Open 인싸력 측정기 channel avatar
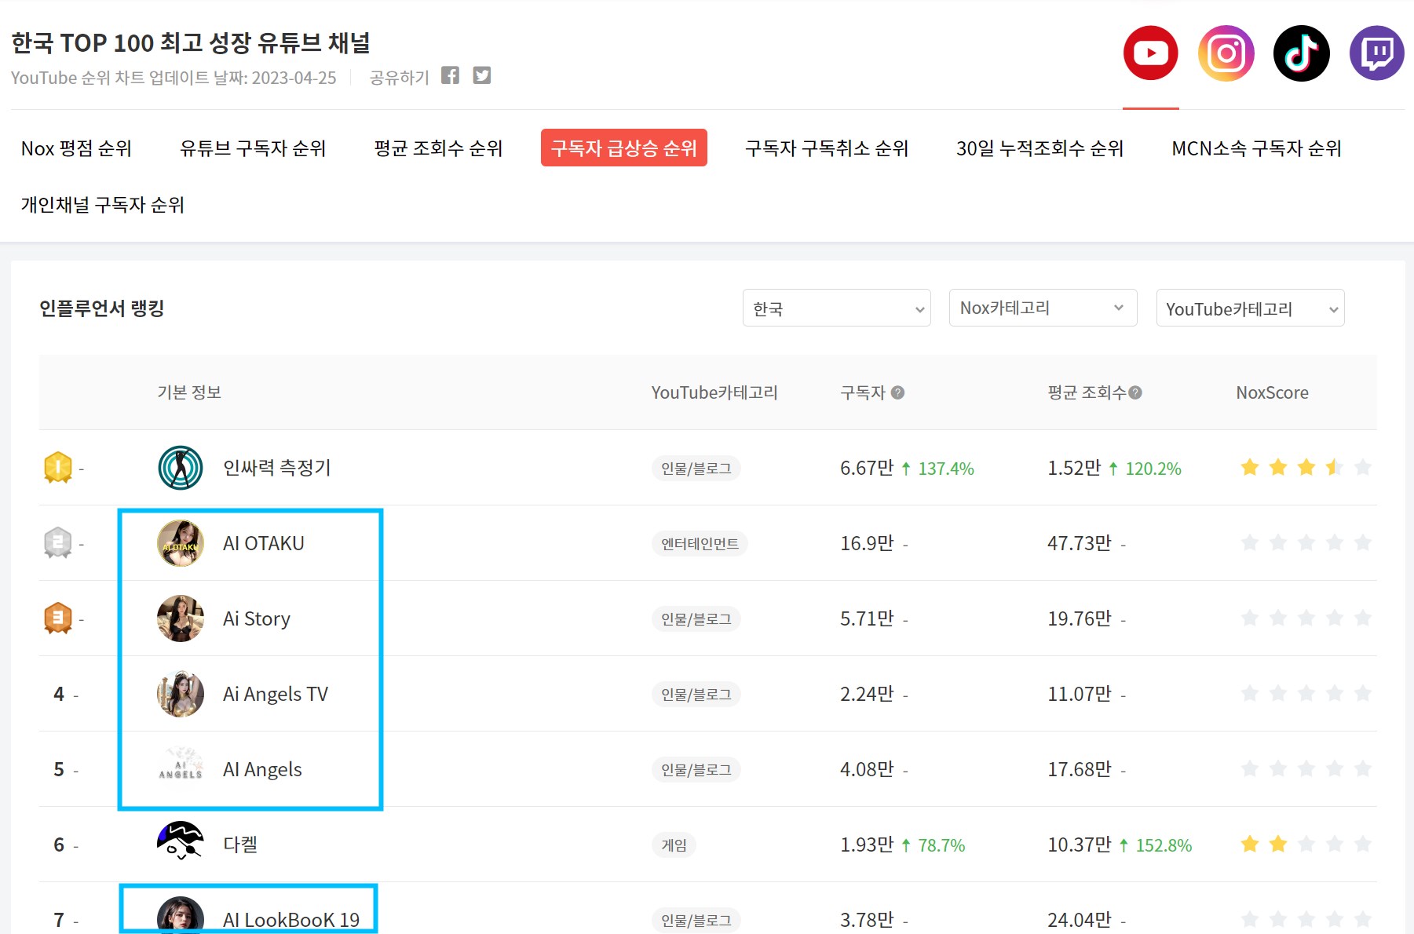 [181, 468]
